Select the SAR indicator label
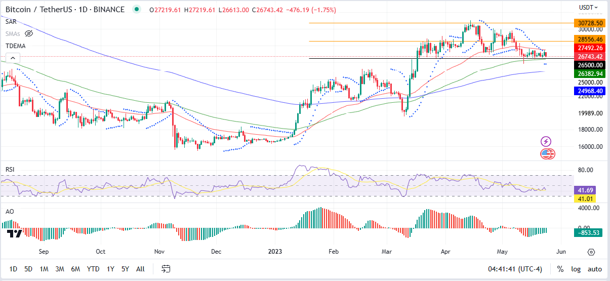610x281 pixels. click(x=11, y=22)
